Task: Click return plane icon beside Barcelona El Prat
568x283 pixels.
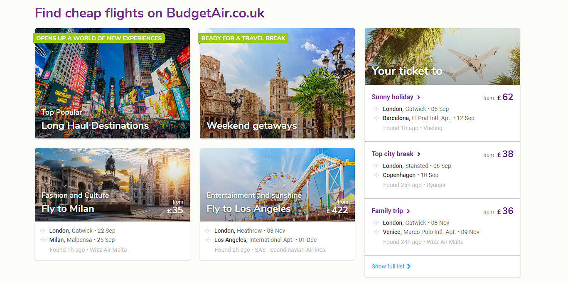Action: pyautogui.click(x=376, y=118)
